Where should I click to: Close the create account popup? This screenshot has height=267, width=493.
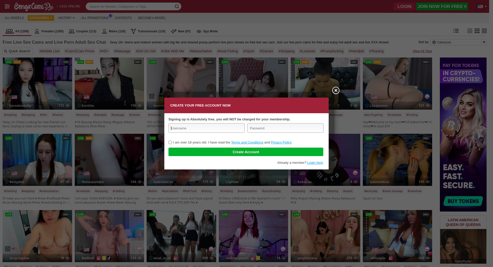point(336,90)
